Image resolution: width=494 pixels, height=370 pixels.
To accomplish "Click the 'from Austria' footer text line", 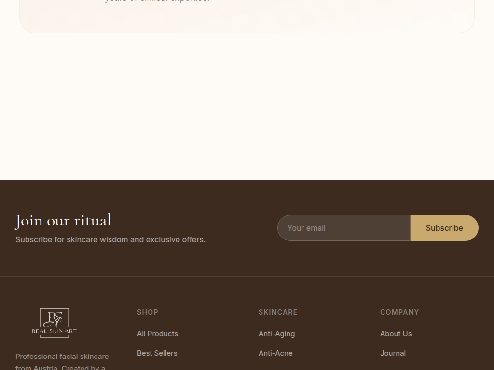I will pyautogui.click(x=60, y=367).
